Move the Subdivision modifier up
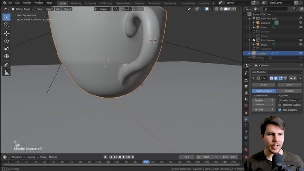 click(x=291, y=78)
